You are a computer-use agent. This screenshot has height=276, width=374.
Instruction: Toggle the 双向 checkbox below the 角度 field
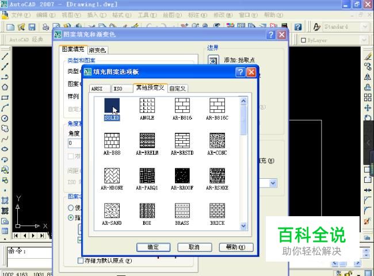(71, 156)
